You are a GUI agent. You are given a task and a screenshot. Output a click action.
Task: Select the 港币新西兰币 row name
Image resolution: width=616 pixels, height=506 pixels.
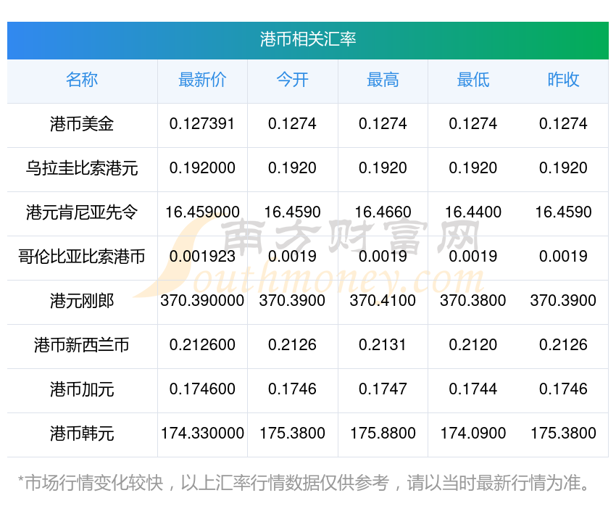click(82, 345)
